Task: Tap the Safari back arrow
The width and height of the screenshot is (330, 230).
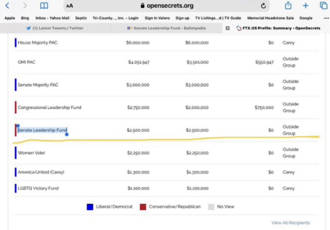Action: tap(7, 5)
